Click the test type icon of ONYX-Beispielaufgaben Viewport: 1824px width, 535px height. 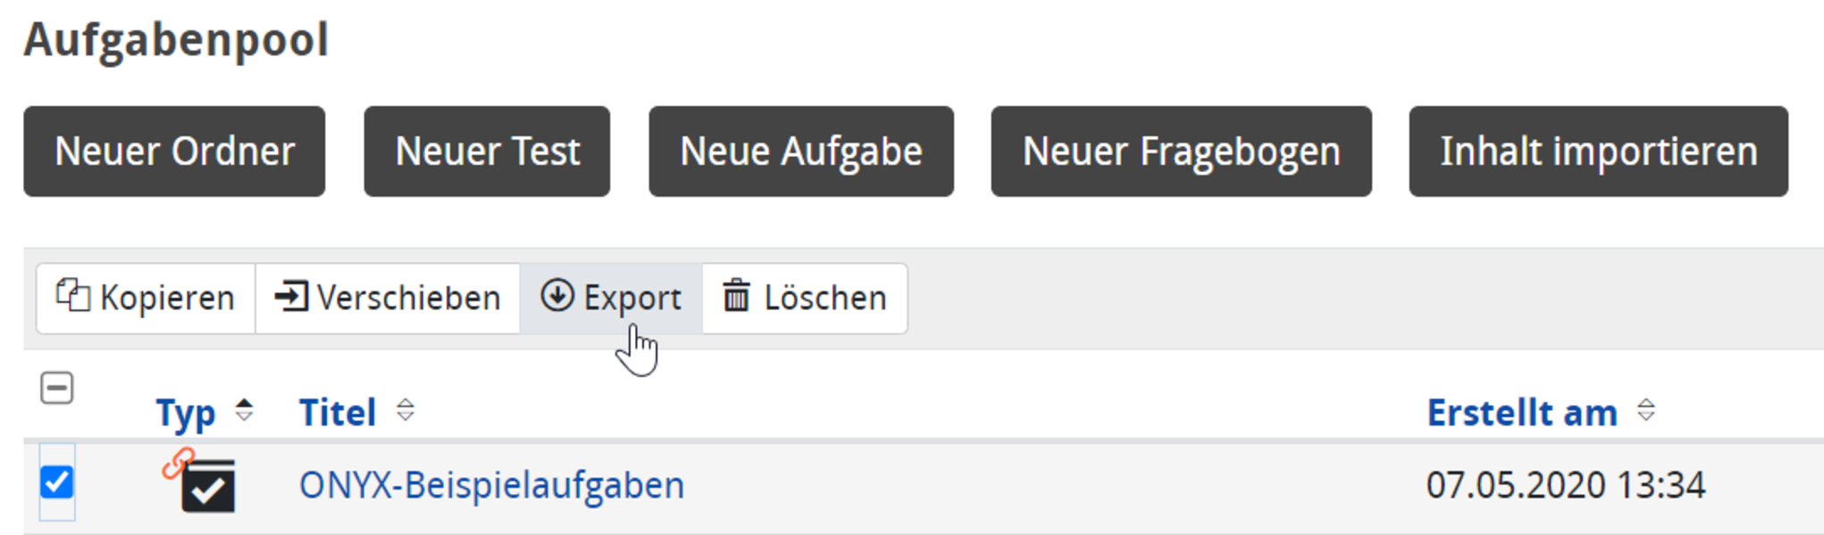(x=208, y=486)
